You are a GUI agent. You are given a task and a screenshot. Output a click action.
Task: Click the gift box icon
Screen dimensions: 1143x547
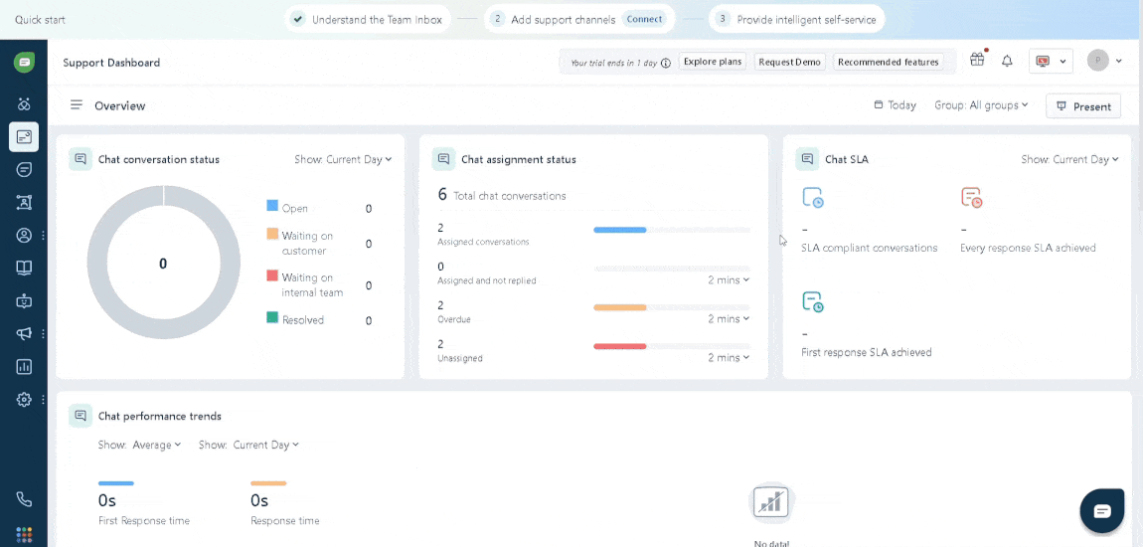pyautogui.click(x=977, y=61)
